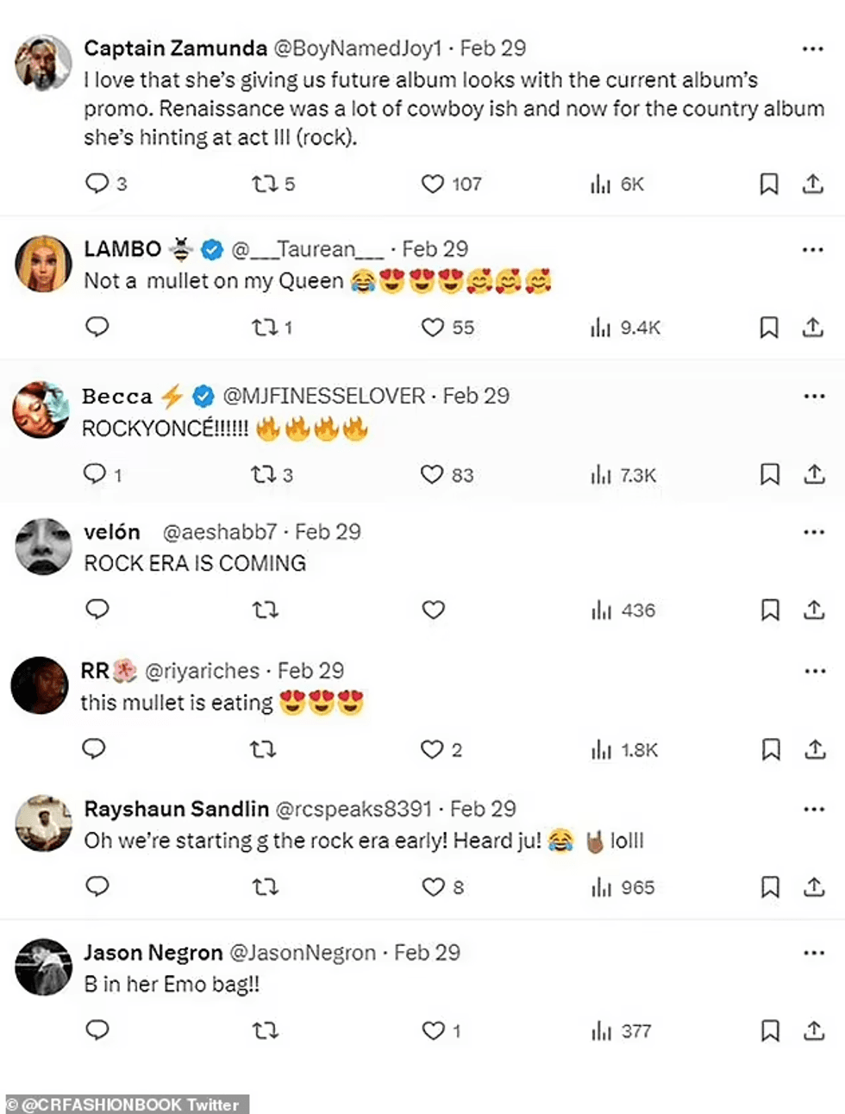Expand options for Rayshaun Sandlin's tweet
This screenshot has height=1114, width=845.
click(814, 809)
